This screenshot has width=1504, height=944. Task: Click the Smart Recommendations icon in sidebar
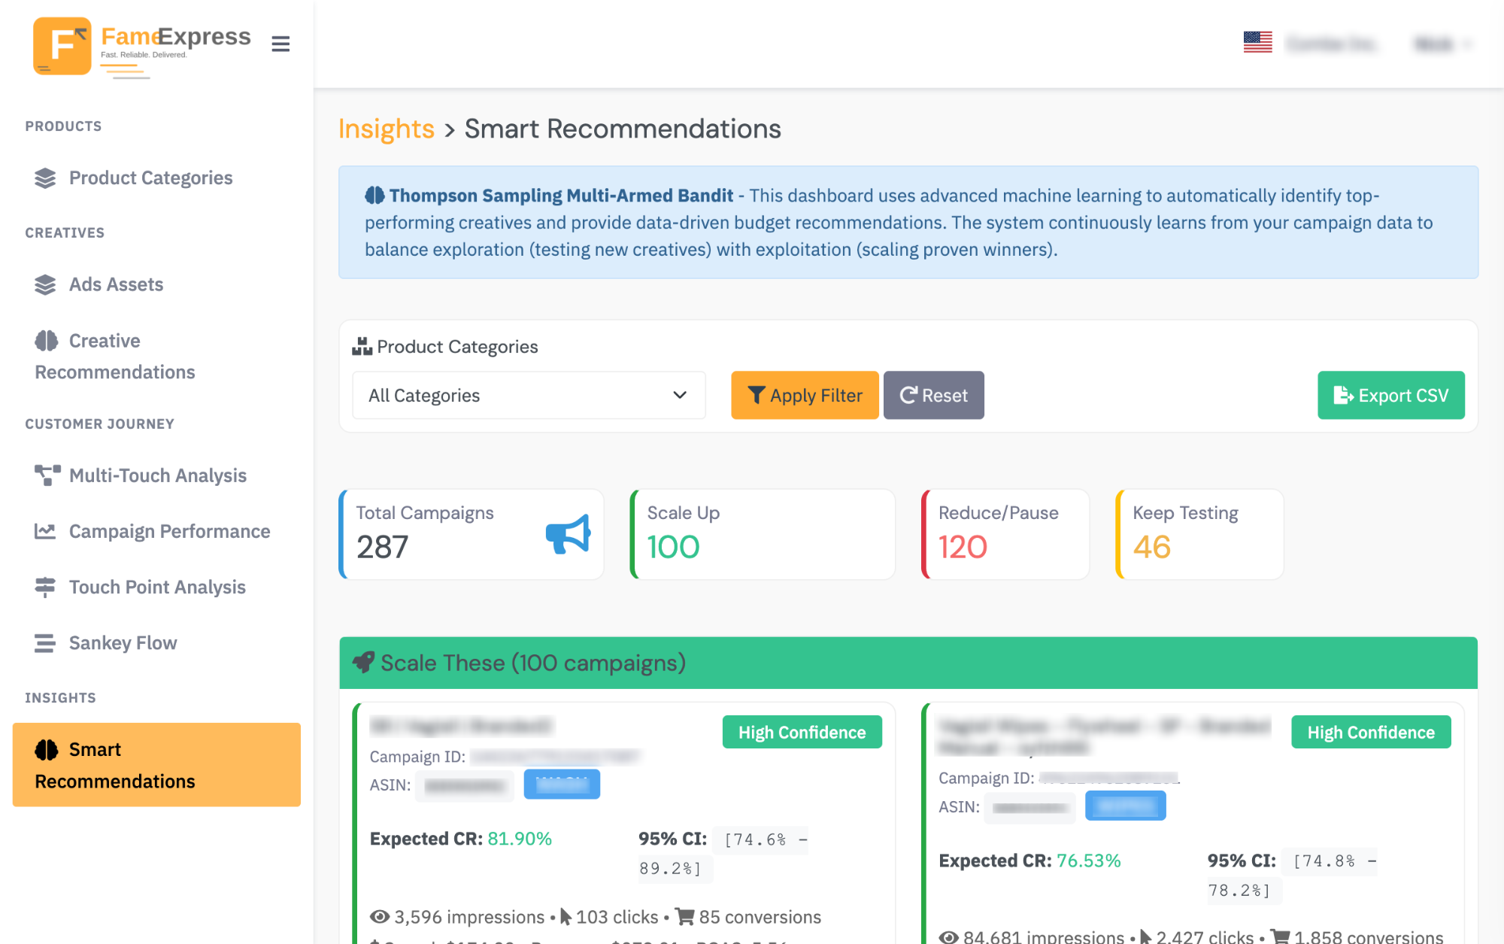47,749
